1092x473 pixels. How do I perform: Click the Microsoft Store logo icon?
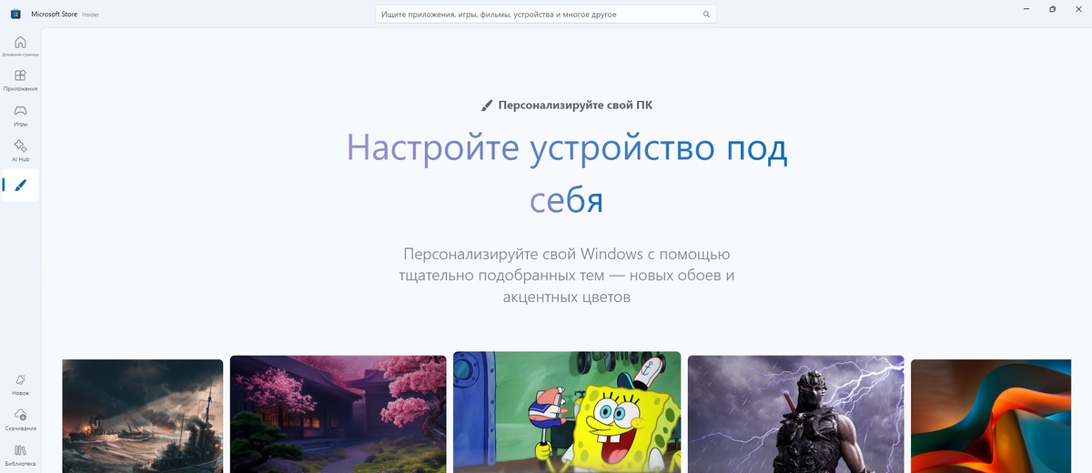coord(15,14)
